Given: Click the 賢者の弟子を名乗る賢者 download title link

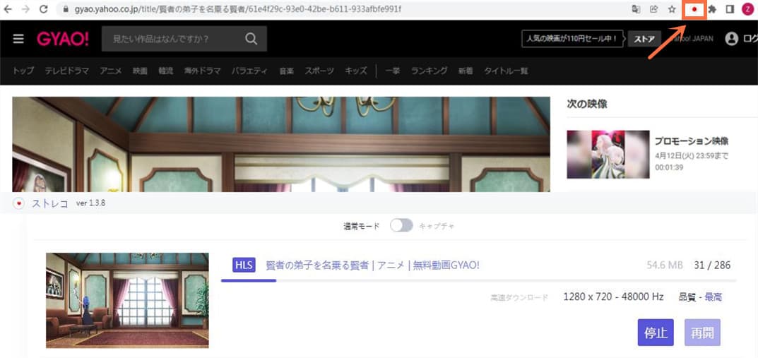Looking at the screenshot, I should tap(373, 265).
